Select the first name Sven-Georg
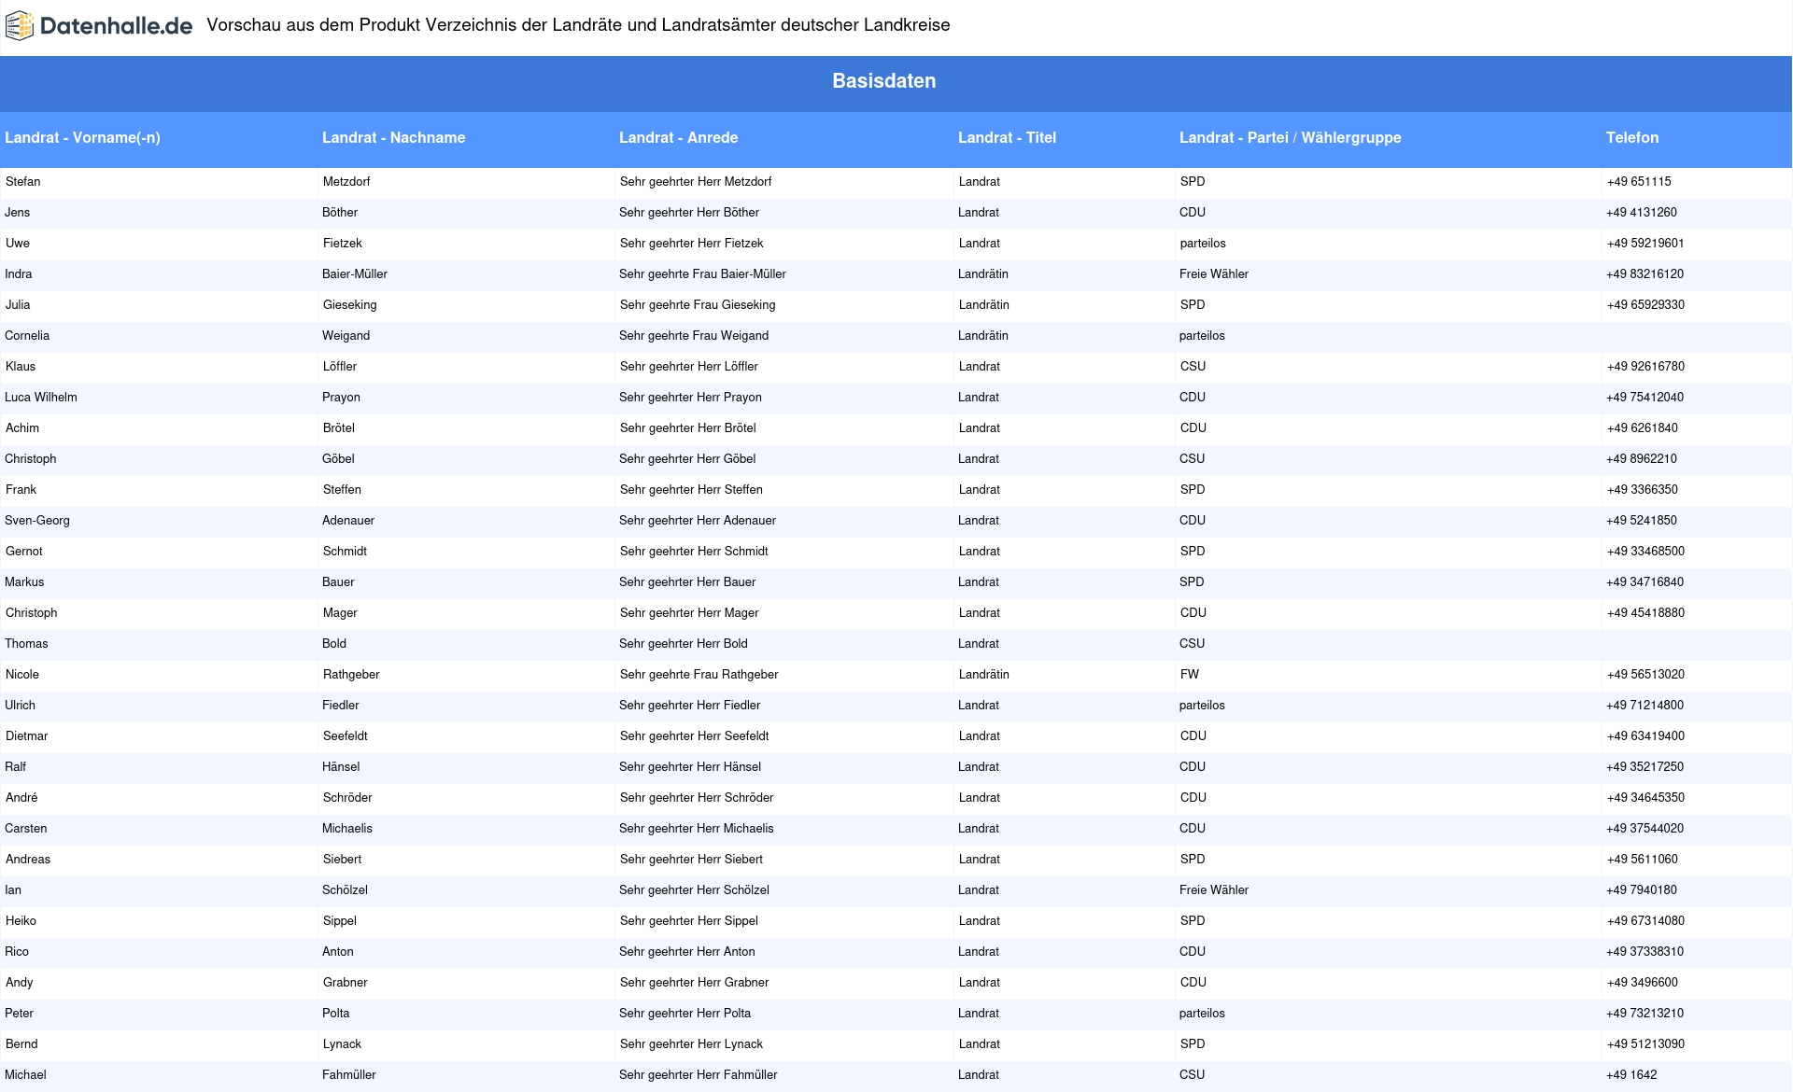The width and height of the screenshot is (1793, 1092). (x=37, y=521)
